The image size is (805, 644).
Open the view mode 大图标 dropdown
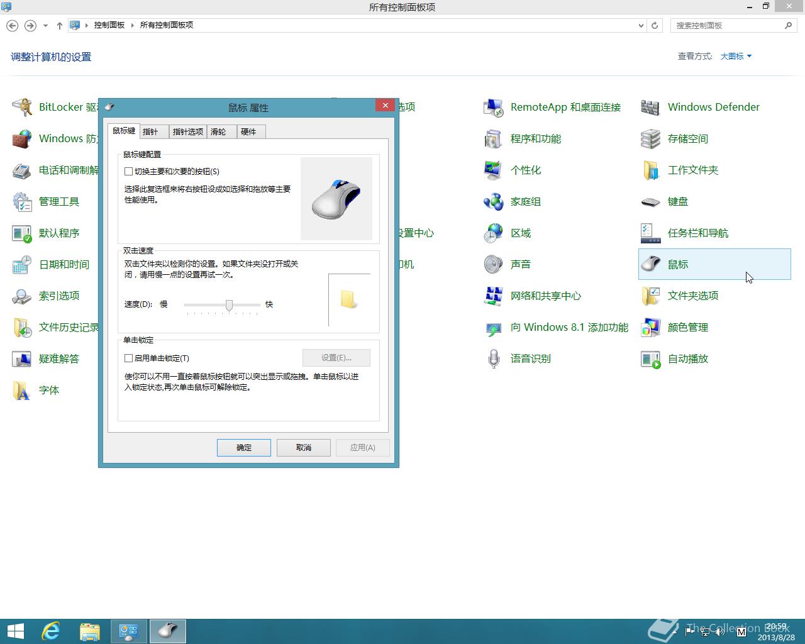tap(736, 56)
